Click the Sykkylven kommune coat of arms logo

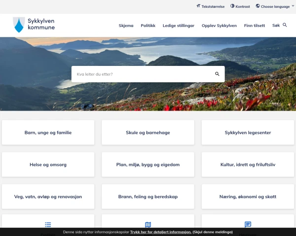tap(19, 25)
